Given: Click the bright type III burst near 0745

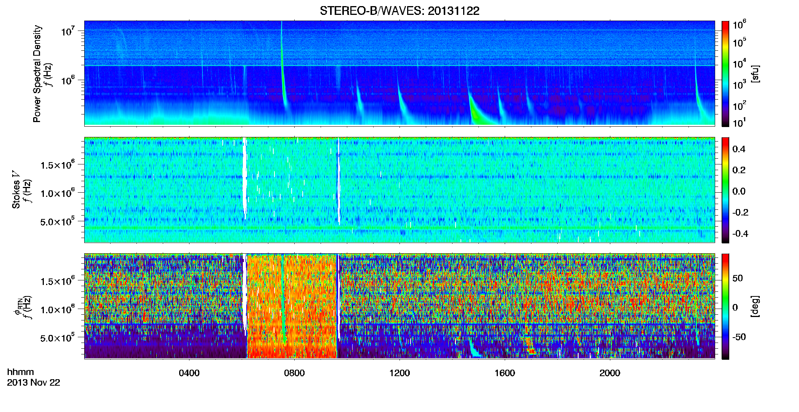Looking at the screenshot, I should 282,69.
